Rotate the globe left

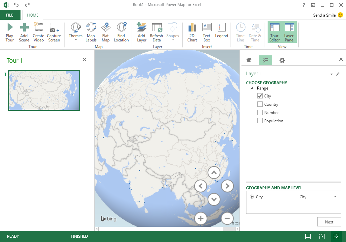200,186
